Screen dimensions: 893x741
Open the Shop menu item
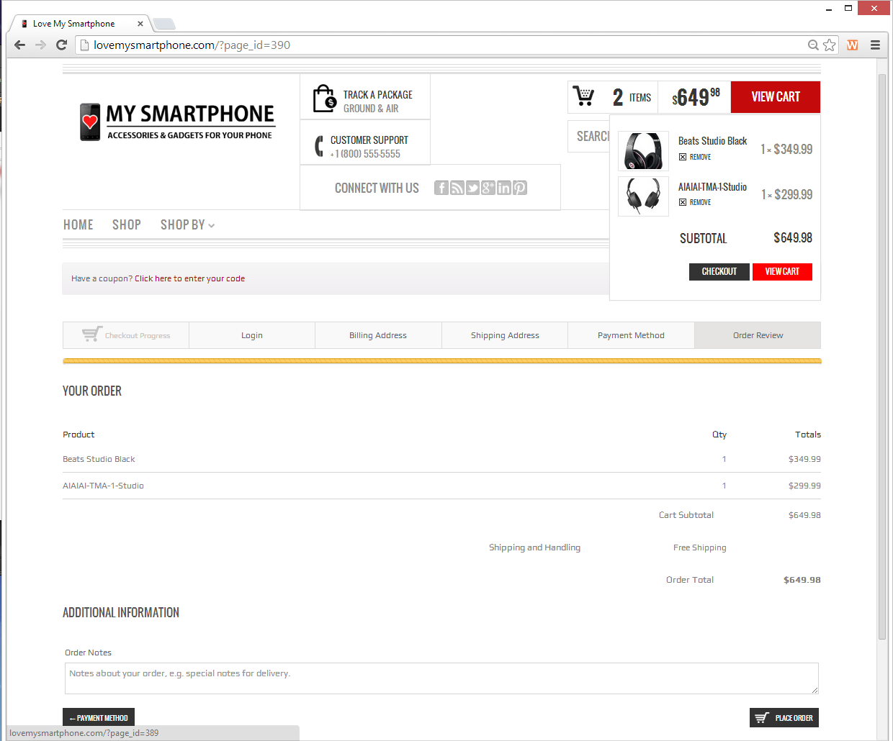click(127, 225)
